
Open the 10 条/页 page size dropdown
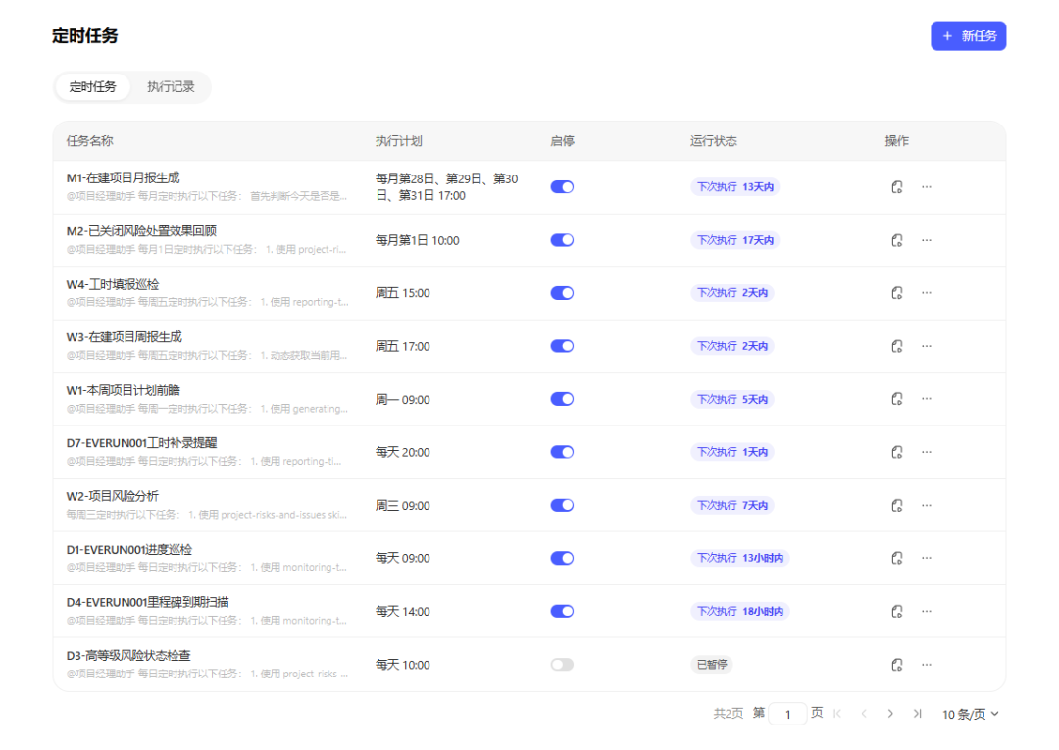[971, 715]
